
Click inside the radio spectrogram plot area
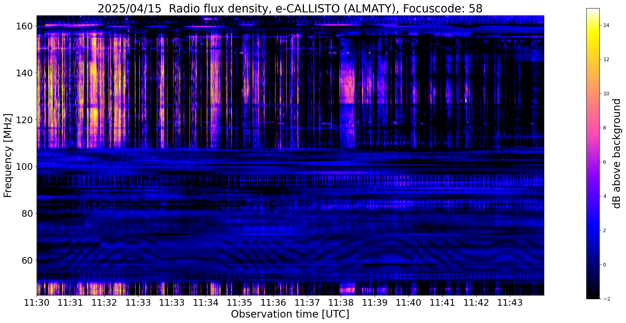point(290,155)
